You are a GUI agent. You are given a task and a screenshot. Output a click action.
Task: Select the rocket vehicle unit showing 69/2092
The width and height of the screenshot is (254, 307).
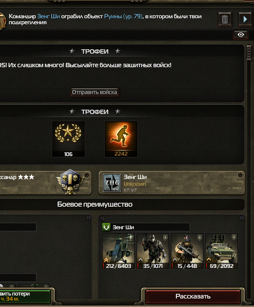(221, 251)
